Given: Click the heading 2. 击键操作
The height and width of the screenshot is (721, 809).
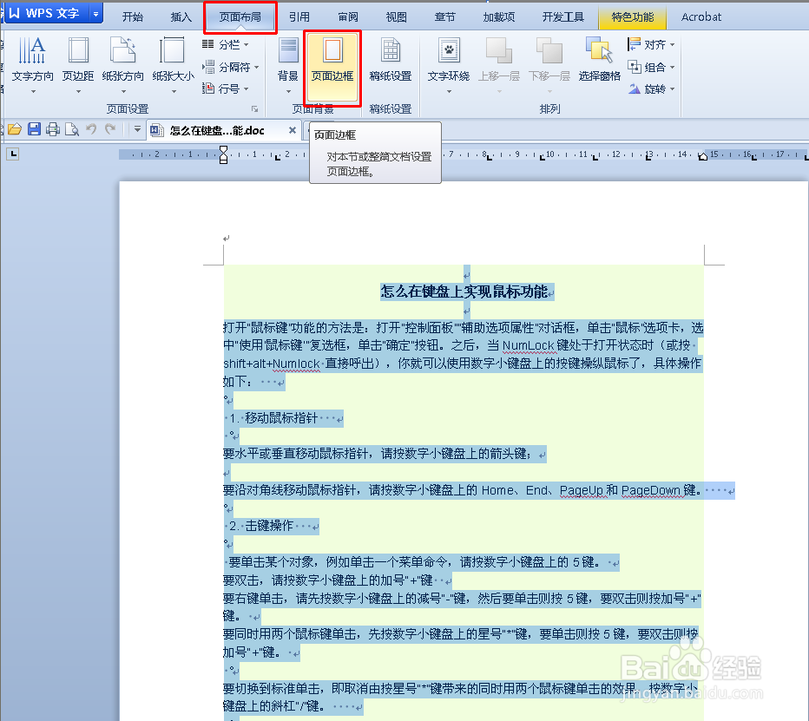Looking at the screenshot, I should click(x=261, y=526).
